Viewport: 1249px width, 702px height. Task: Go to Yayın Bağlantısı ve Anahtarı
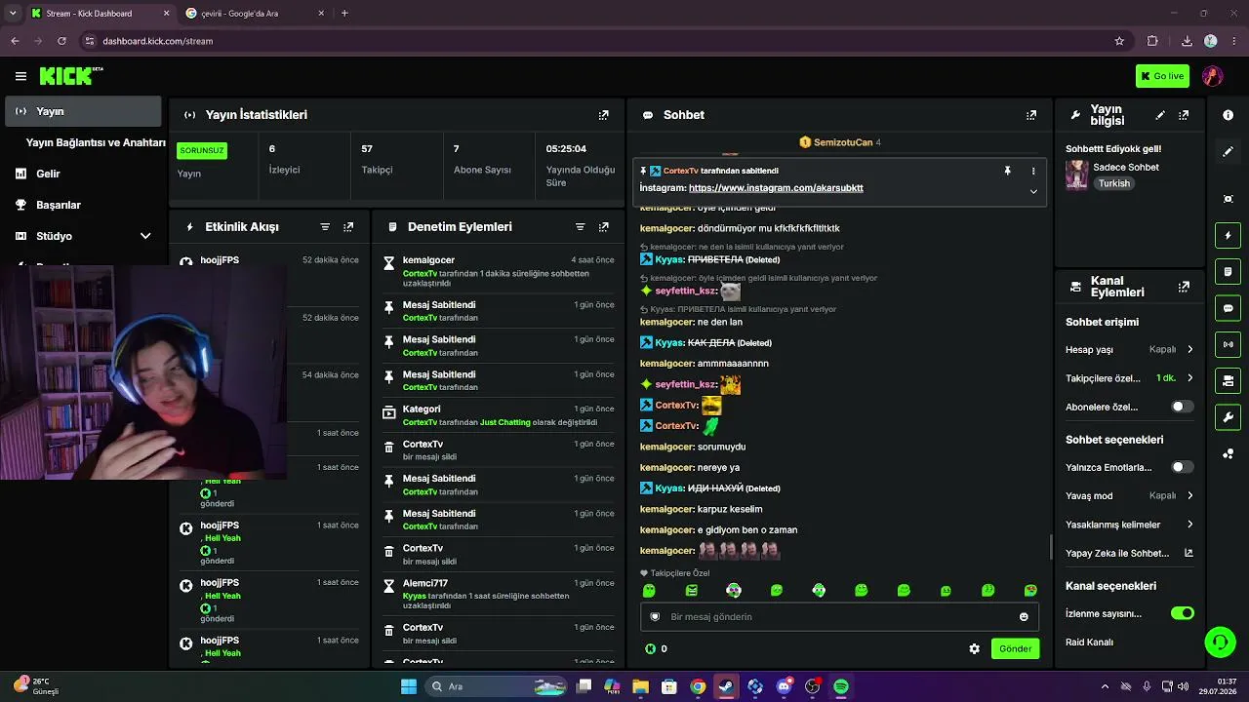96,142
